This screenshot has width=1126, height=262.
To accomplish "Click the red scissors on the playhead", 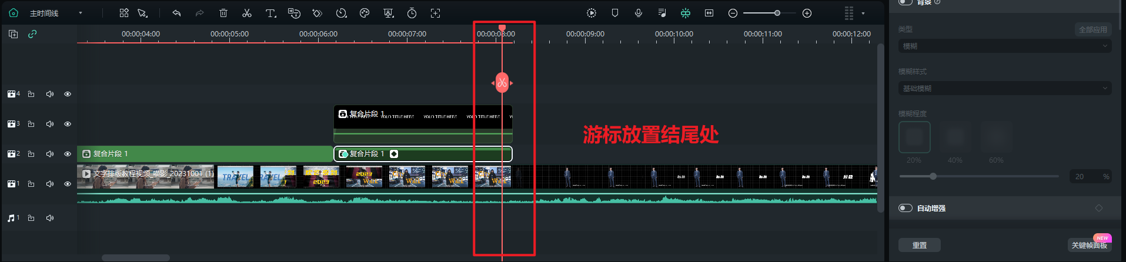I will 502,83.
